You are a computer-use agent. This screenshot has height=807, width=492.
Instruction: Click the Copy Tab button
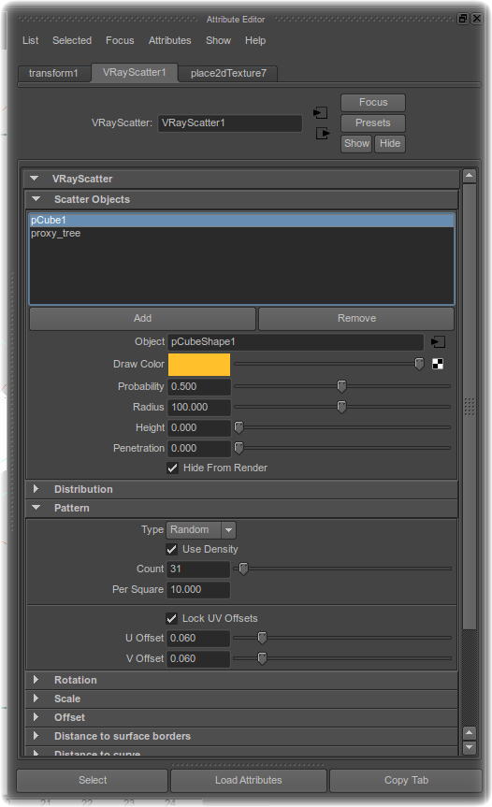(406, 780)
